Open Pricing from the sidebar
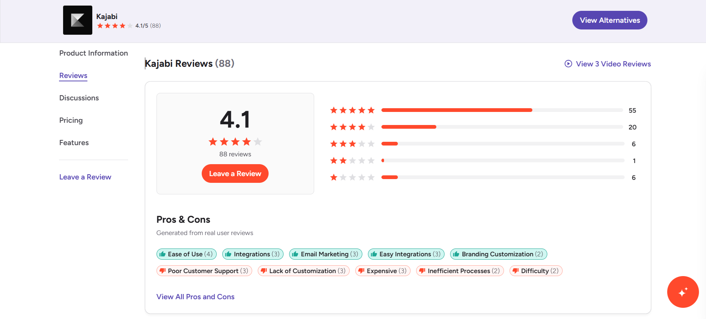Image resolution: width=706 pixels, height=319 pixels. 71,120
